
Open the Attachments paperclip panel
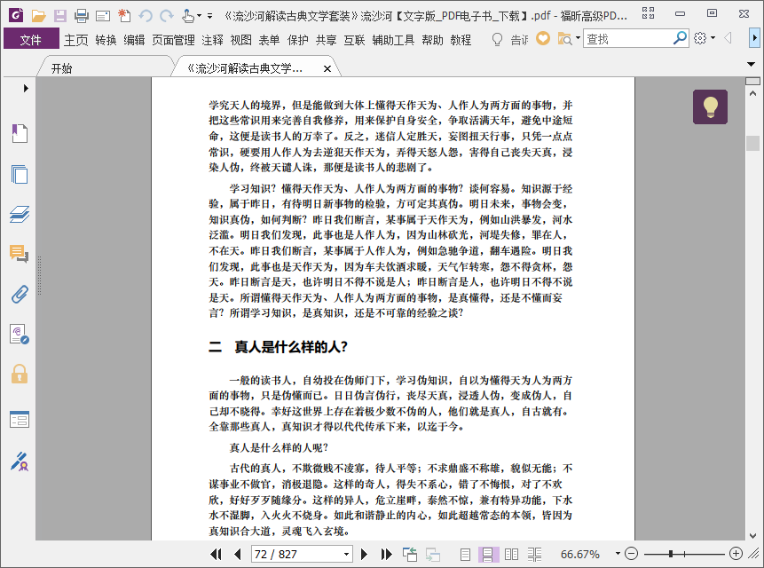coord(20,295)
